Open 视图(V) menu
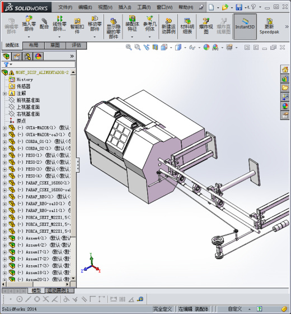291x314 pixels. (x=105, y=7)
